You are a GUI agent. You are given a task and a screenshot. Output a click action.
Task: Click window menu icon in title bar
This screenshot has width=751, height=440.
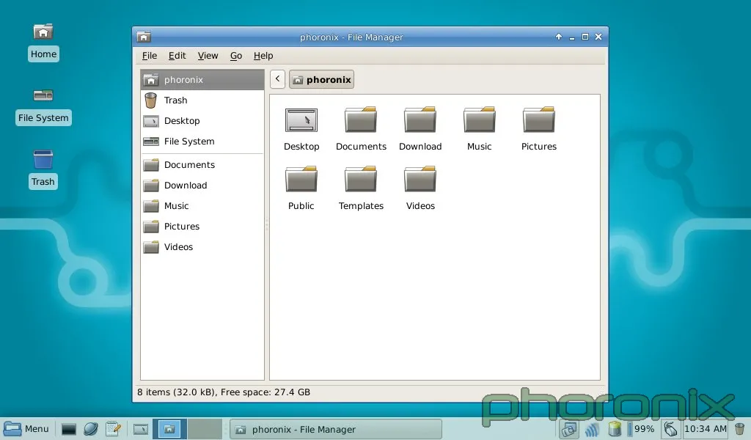(144, 37)
